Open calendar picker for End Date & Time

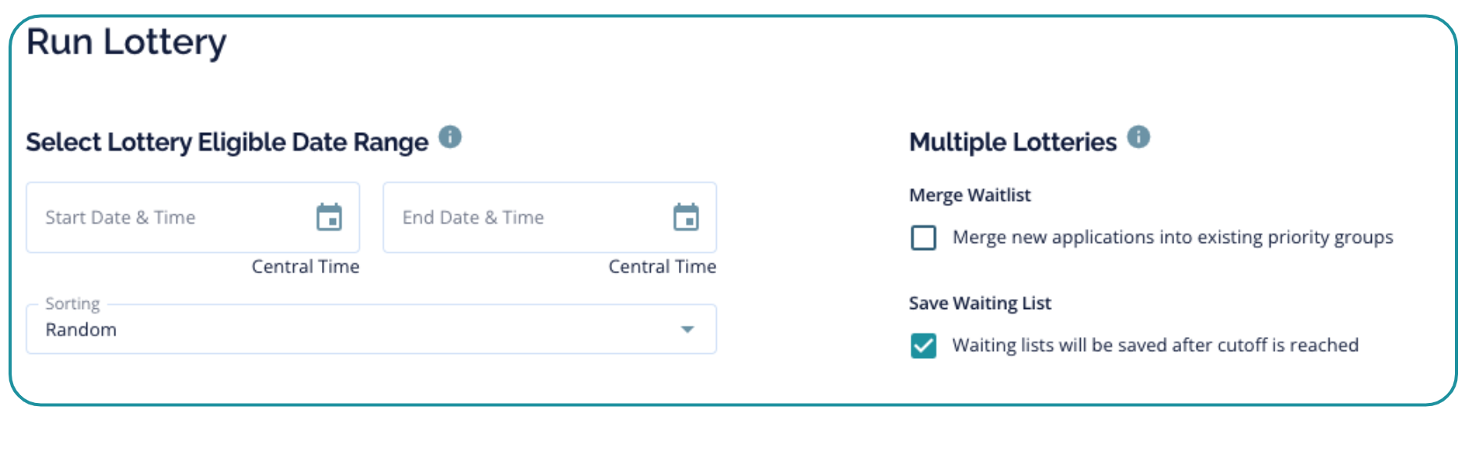tap(685, 217)
